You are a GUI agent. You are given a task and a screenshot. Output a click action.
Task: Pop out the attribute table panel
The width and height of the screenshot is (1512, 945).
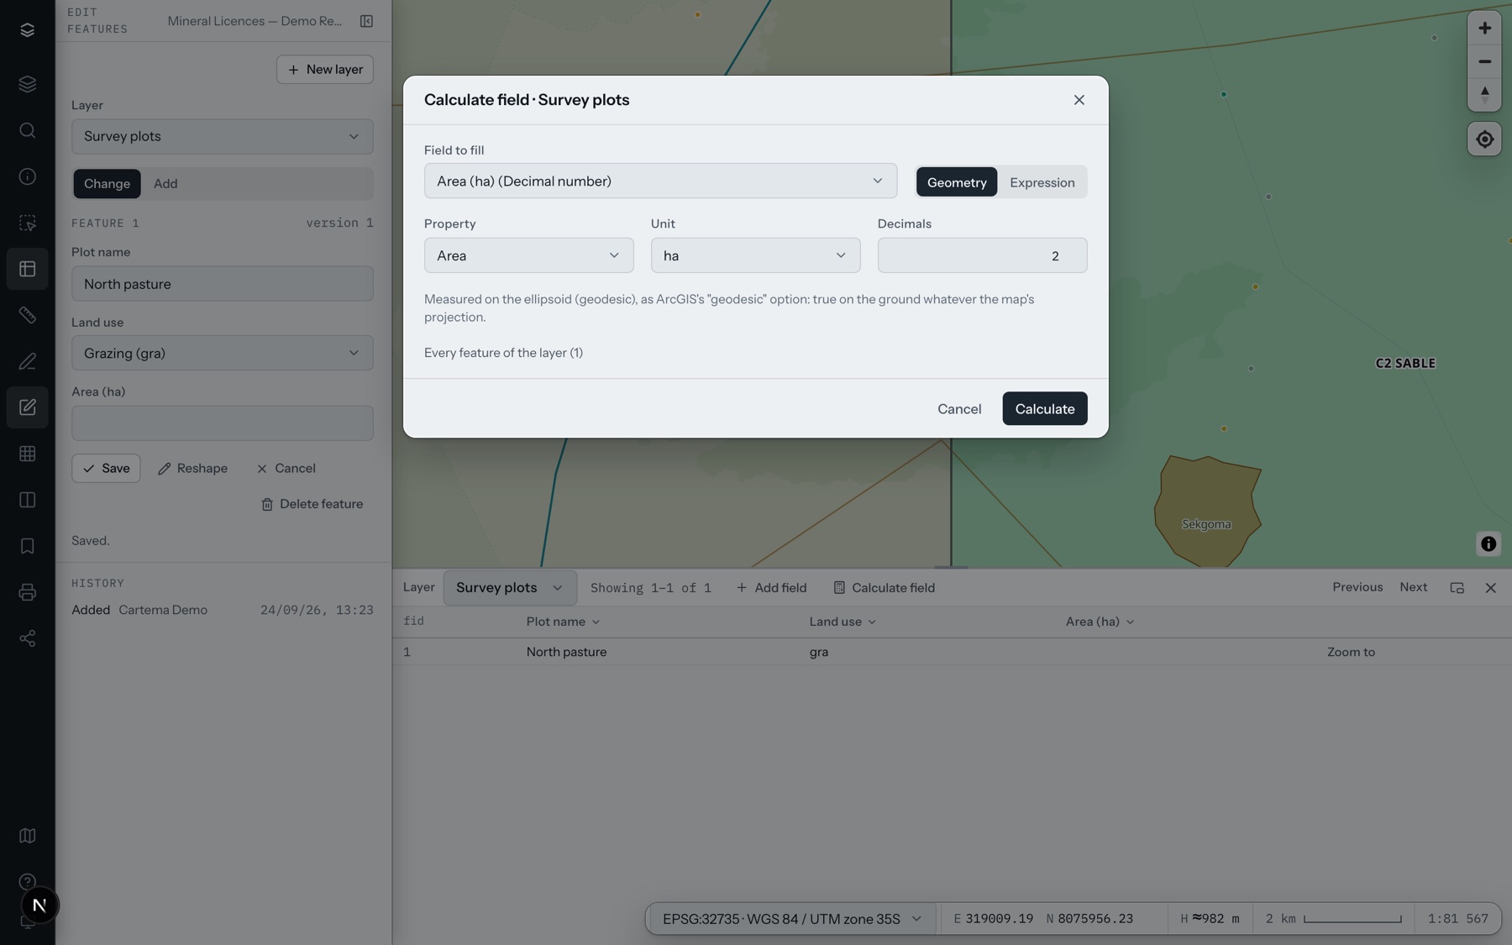1457,588
